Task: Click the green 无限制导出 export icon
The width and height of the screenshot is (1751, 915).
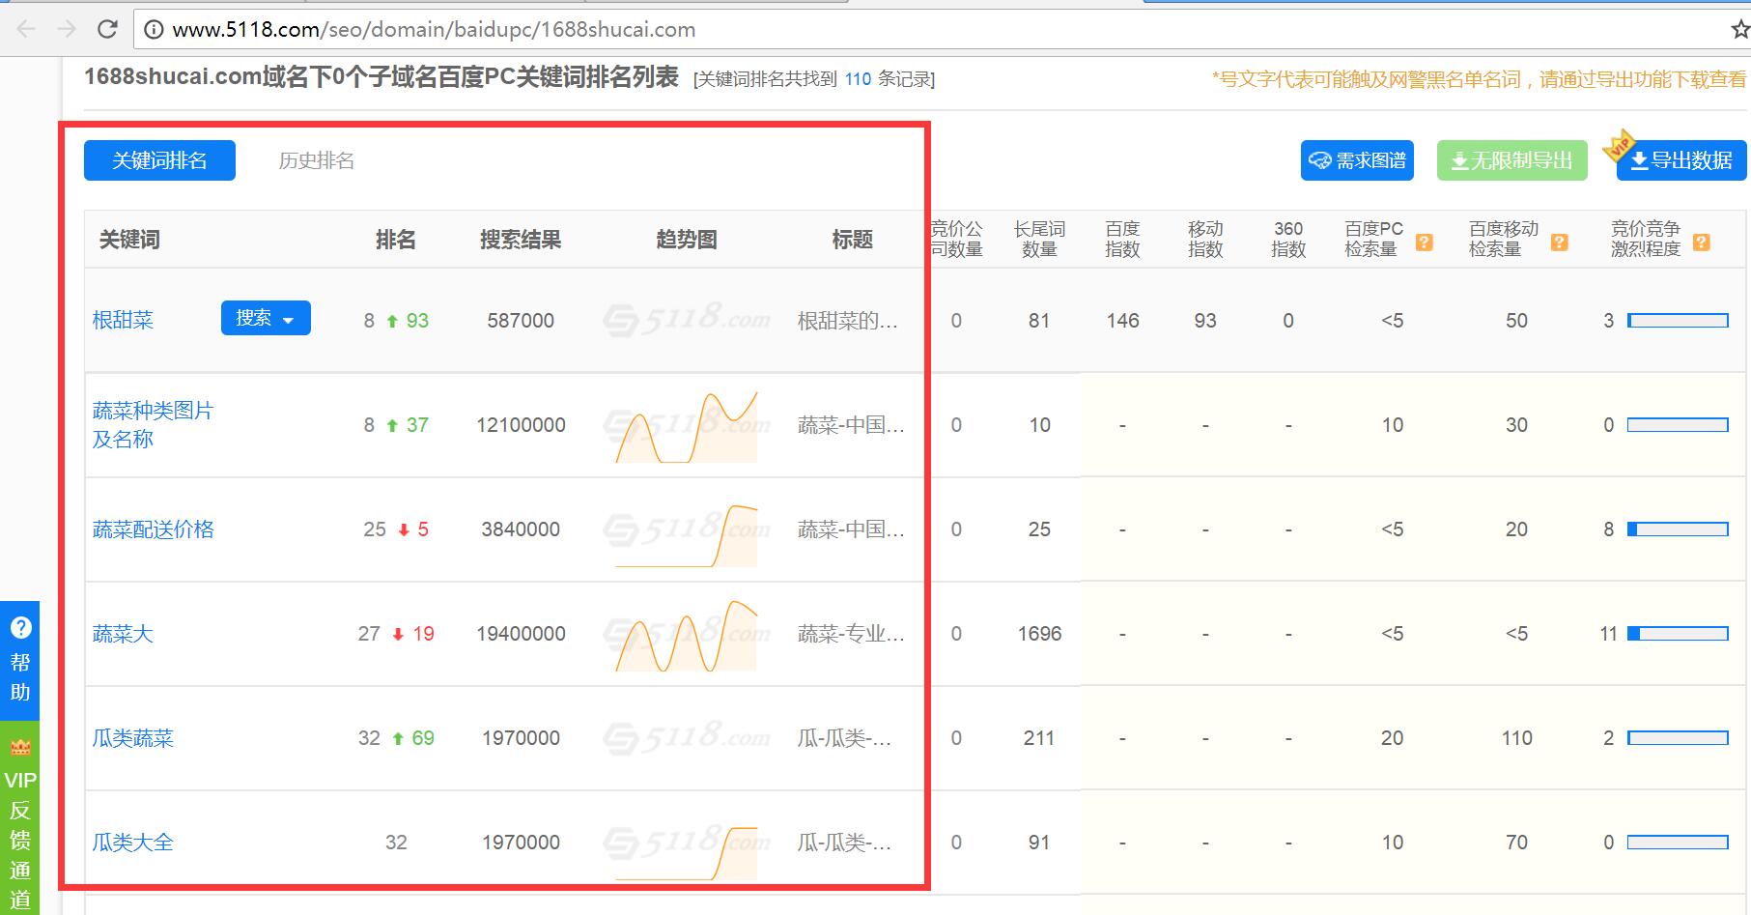Action: point(1459,160)
